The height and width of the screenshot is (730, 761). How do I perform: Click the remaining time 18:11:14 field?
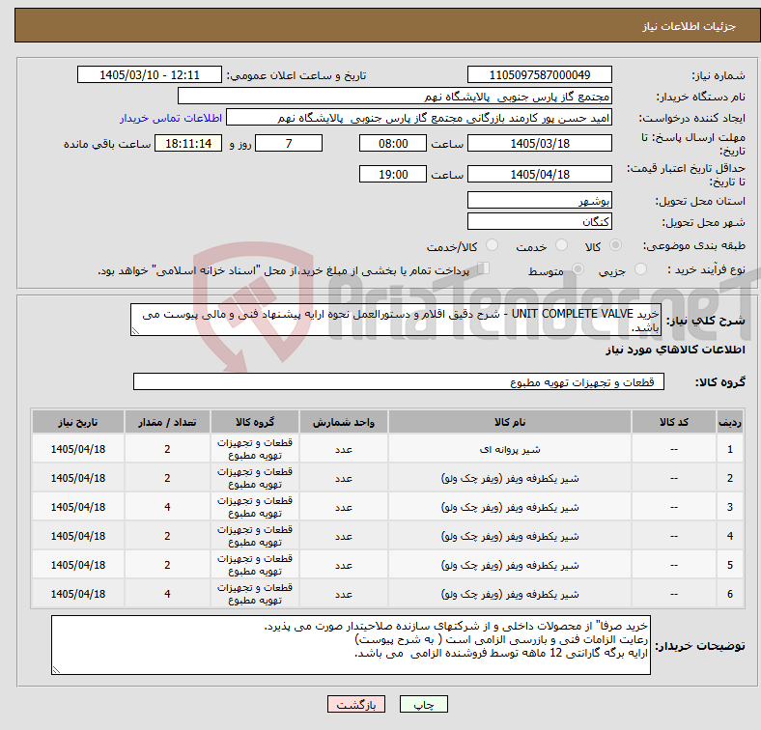188,143
